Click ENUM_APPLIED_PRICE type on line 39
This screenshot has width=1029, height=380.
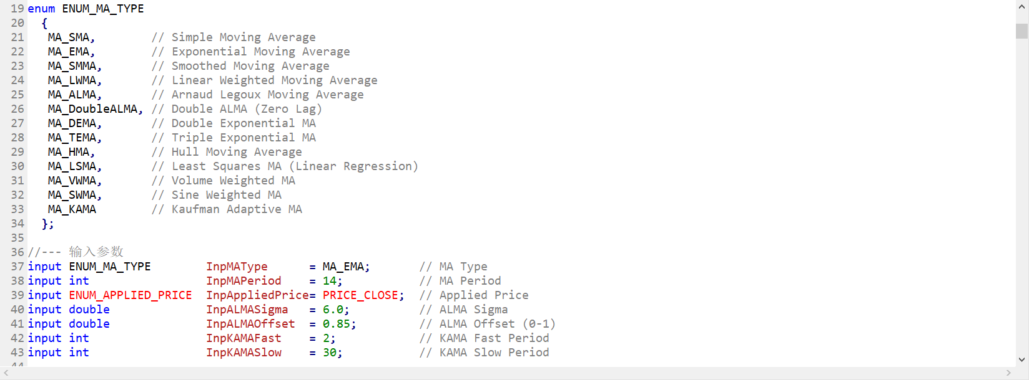coord(130,295)
